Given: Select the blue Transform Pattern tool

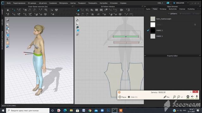Looking at the screenshot, I should (78, 10).
